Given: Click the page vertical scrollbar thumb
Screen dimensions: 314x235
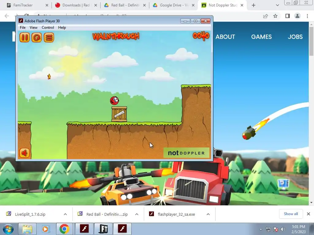Looking at the screenshot, I should (x=312, y=41).
